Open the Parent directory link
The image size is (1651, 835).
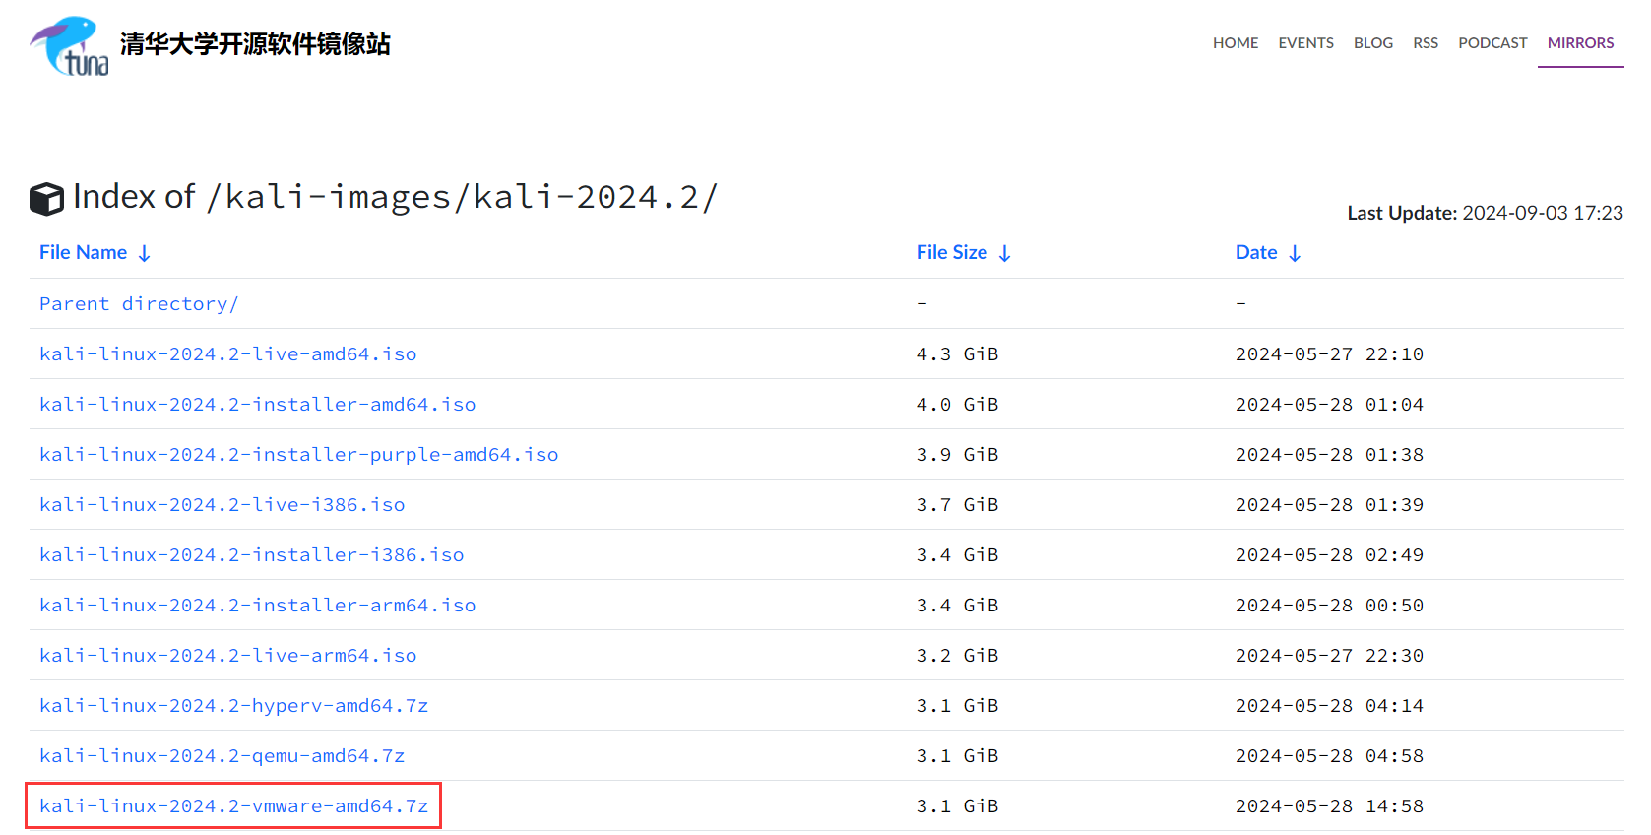[x=139, y=304]
